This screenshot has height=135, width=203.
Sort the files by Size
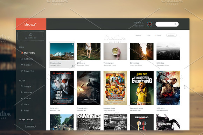(x=148, y=35)
